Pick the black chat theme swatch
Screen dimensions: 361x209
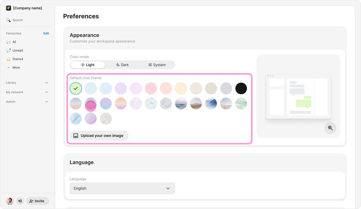click(241, 88)
